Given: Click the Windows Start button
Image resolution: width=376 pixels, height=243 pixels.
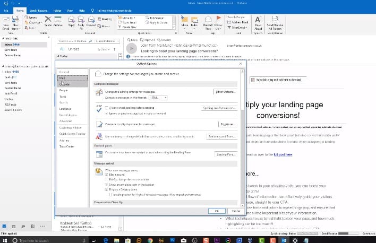Looking at the screenshot, I should point(4,240).
